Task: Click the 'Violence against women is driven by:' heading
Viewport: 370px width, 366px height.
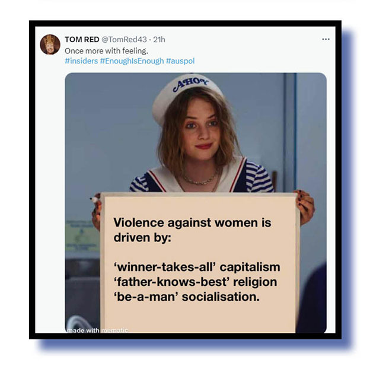Action: pyautogui.click(x=192, y=230)
